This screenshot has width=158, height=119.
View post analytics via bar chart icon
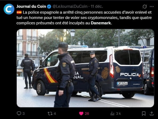click(x=112, y=114)
